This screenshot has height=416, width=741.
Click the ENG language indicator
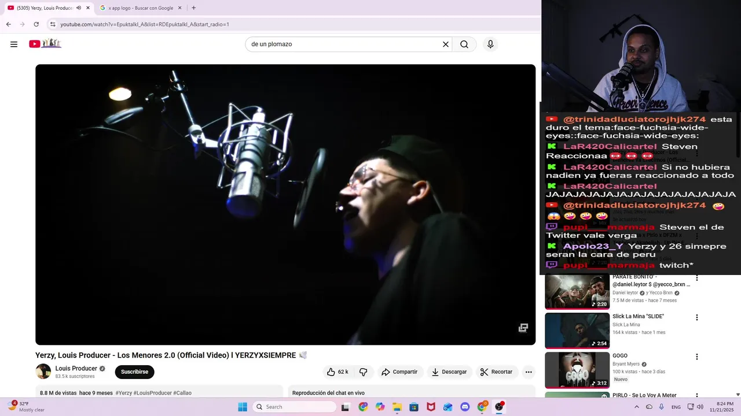pyautogui.click(x=676, y=407)
